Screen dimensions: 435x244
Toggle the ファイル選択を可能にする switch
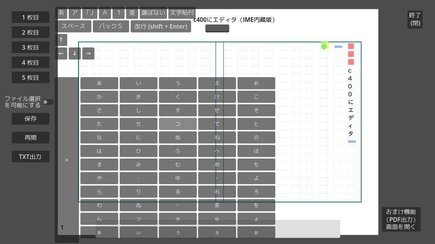tap(48, 102)
